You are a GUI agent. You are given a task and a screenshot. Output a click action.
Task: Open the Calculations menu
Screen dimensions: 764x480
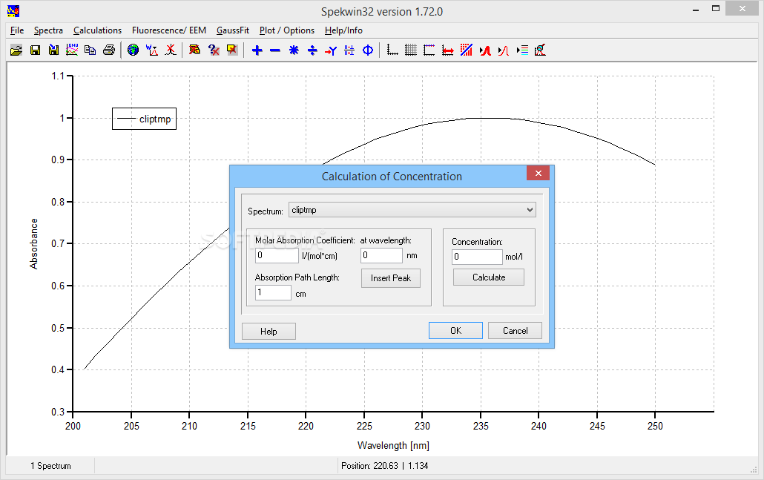pos(97,30)
